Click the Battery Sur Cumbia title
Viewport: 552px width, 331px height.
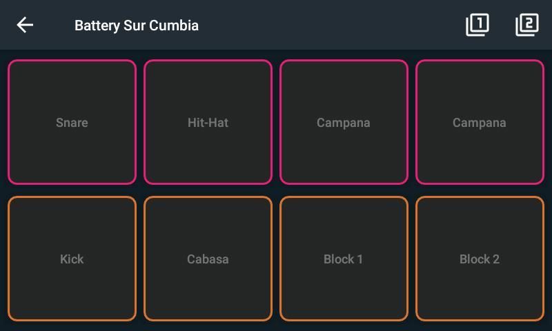pyautogui.click(x=137, y=26)
